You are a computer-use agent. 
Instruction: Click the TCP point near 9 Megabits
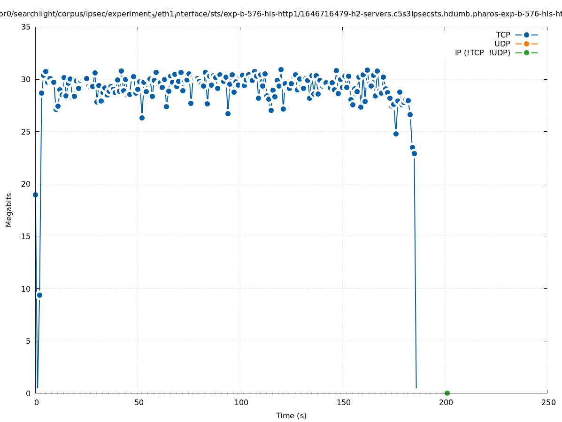tap(39, 295)
